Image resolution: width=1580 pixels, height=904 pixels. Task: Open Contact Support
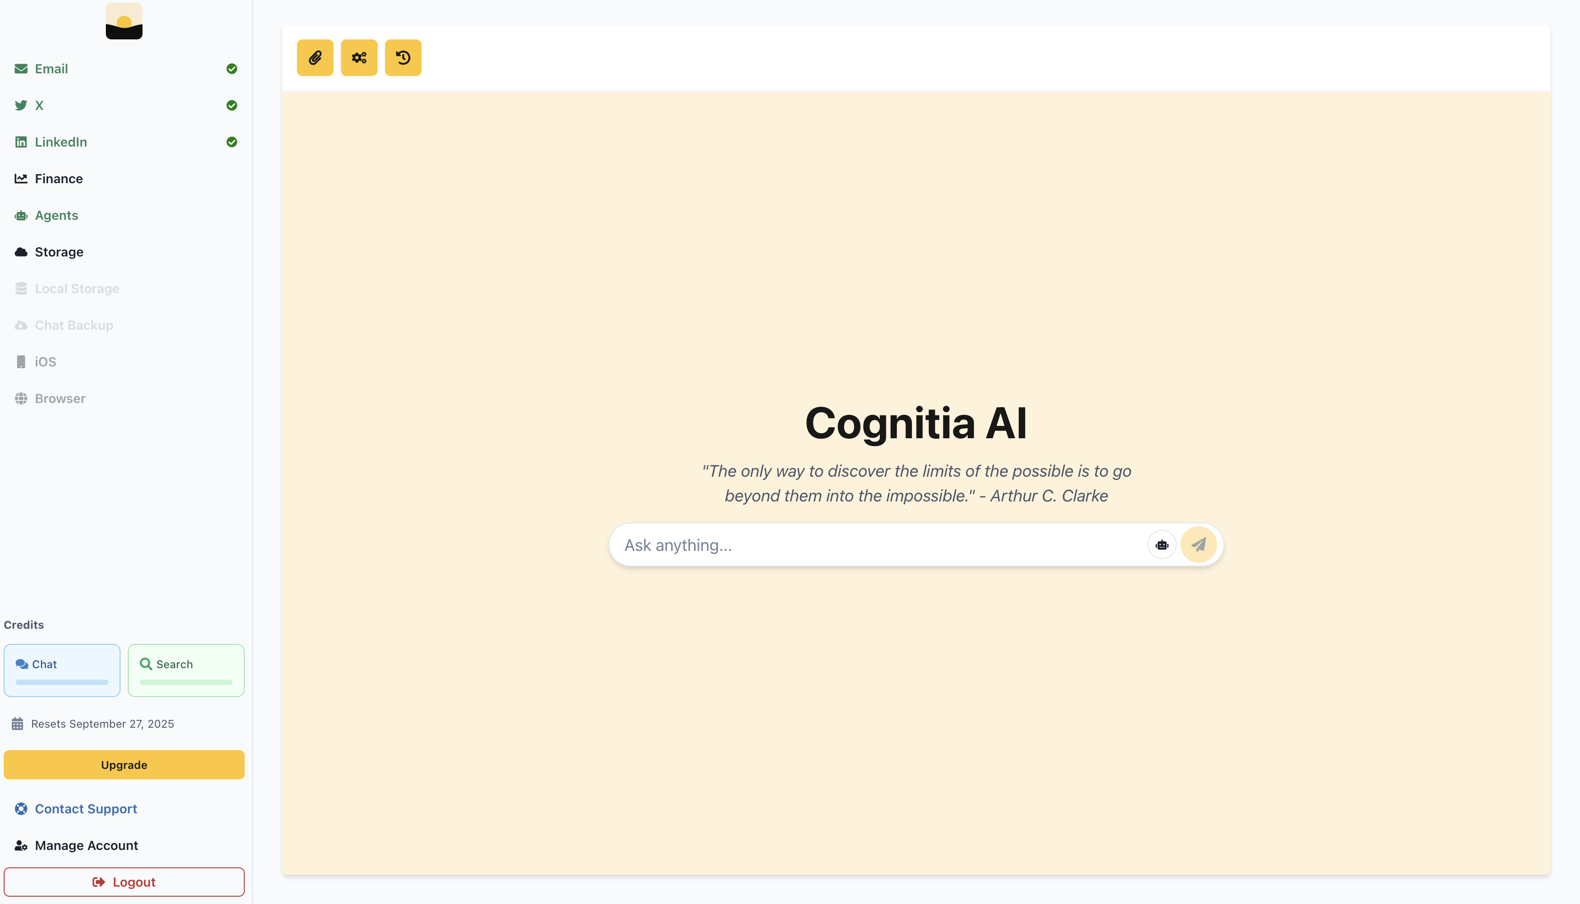pos(86,808)
